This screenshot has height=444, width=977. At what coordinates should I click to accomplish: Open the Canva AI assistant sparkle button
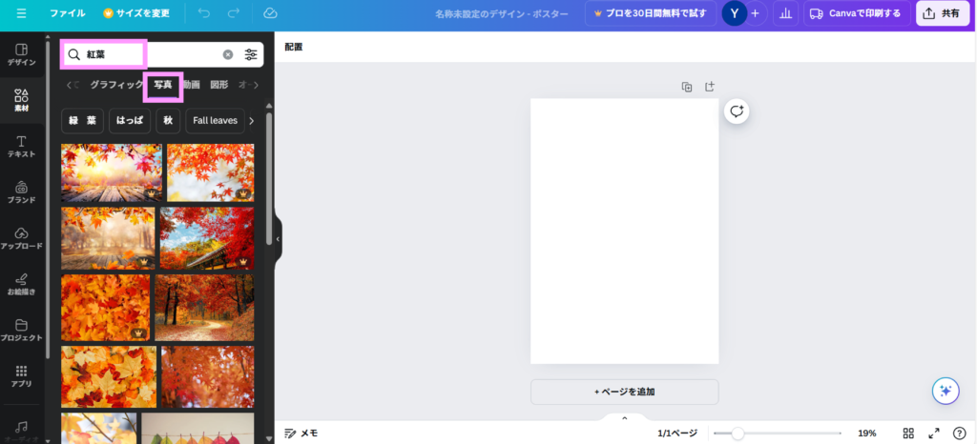945,390
